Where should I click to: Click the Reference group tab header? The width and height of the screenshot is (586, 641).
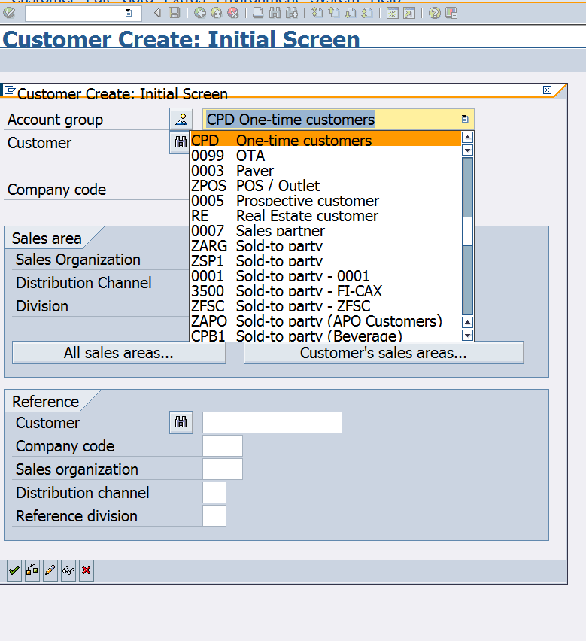[x=45, y=402]
